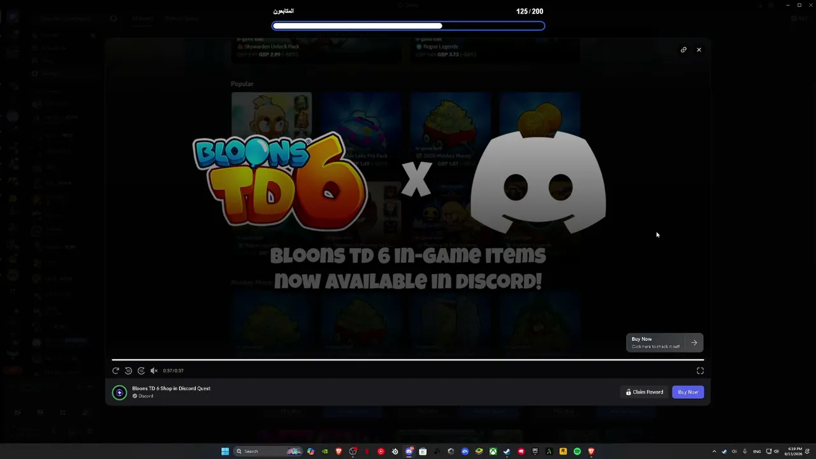Open the NVIDIA app from the taskbar
The width and height of the screenshot is (816, 459).
pos(324,451)
